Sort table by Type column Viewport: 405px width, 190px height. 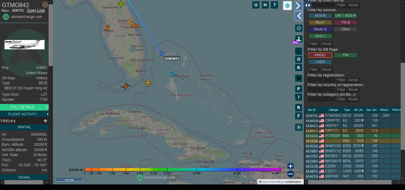point(347,110)
